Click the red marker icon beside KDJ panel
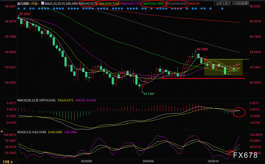The height and width of the screenshot is (164, 265). [x=2, y=131]
